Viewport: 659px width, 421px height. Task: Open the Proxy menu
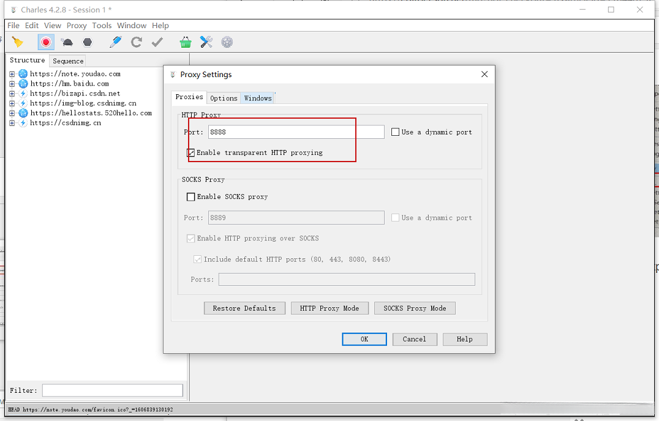pyautogui.click(x=77, y=26)
